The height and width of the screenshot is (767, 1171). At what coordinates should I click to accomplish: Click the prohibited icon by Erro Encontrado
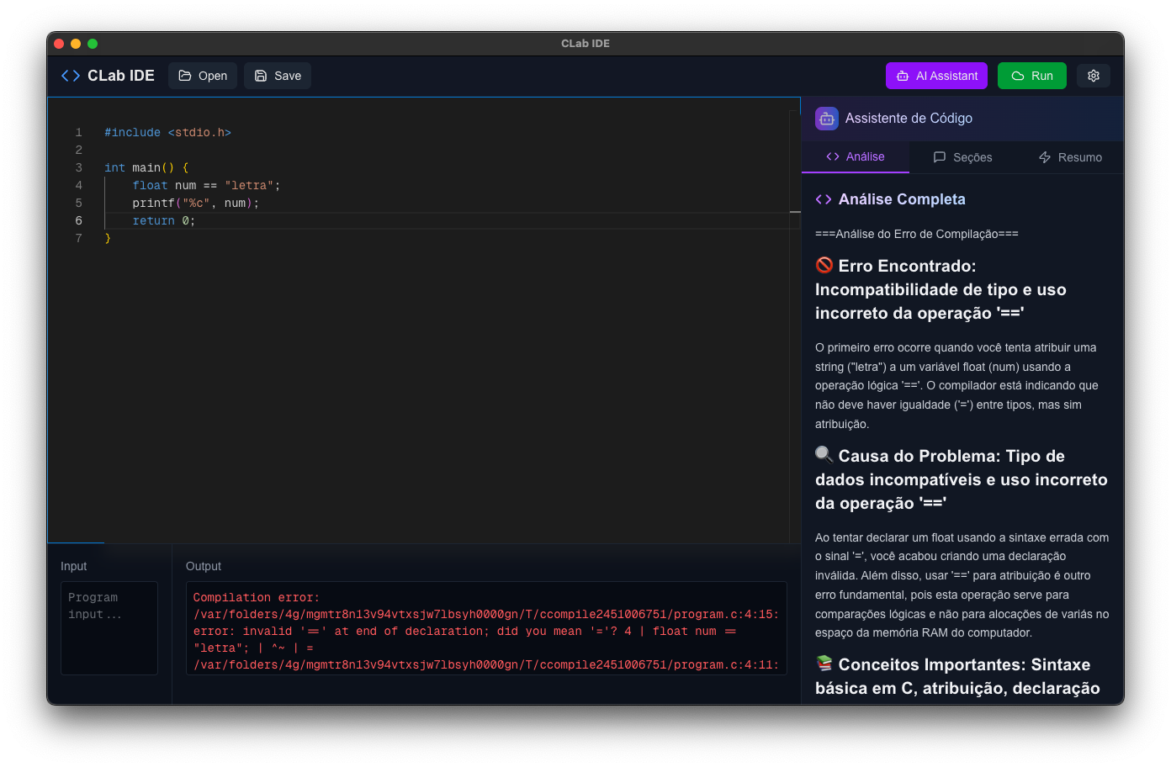click(x=824, y=265)
